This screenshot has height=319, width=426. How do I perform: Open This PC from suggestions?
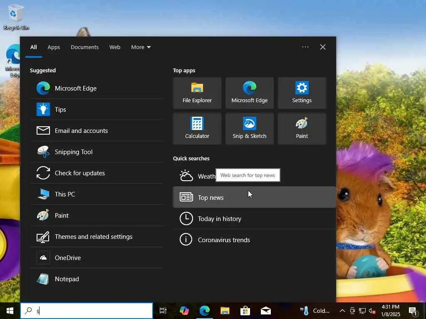point(97,194)
